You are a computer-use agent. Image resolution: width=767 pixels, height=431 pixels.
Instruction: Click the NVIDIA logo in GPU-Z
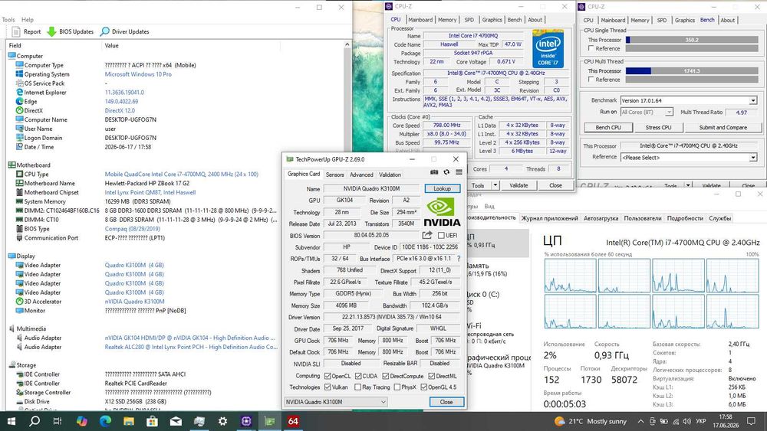pos(442,212)
